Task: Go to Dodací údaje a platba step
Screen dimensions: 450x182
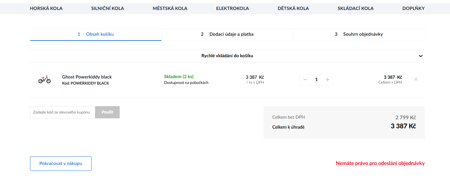Action: pyautogui.click(x=227, y=34)
